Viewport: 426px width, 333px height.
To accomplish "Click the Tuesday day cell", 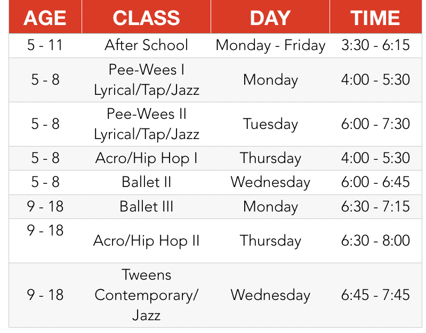I will tap(270, 124).
